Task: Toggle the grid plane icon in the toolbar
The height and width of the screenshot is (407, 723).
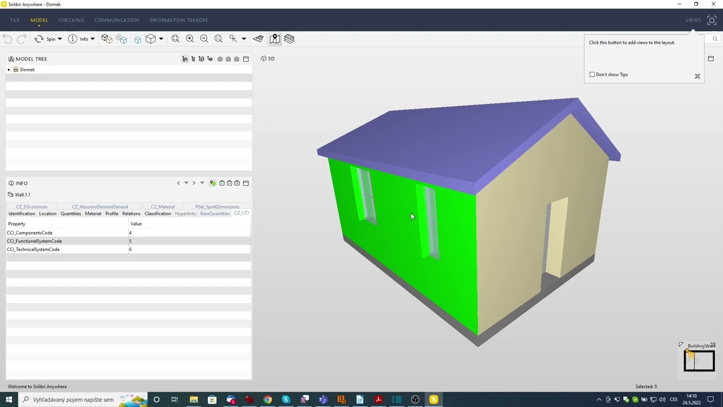Action: click(x=258, y=39)
